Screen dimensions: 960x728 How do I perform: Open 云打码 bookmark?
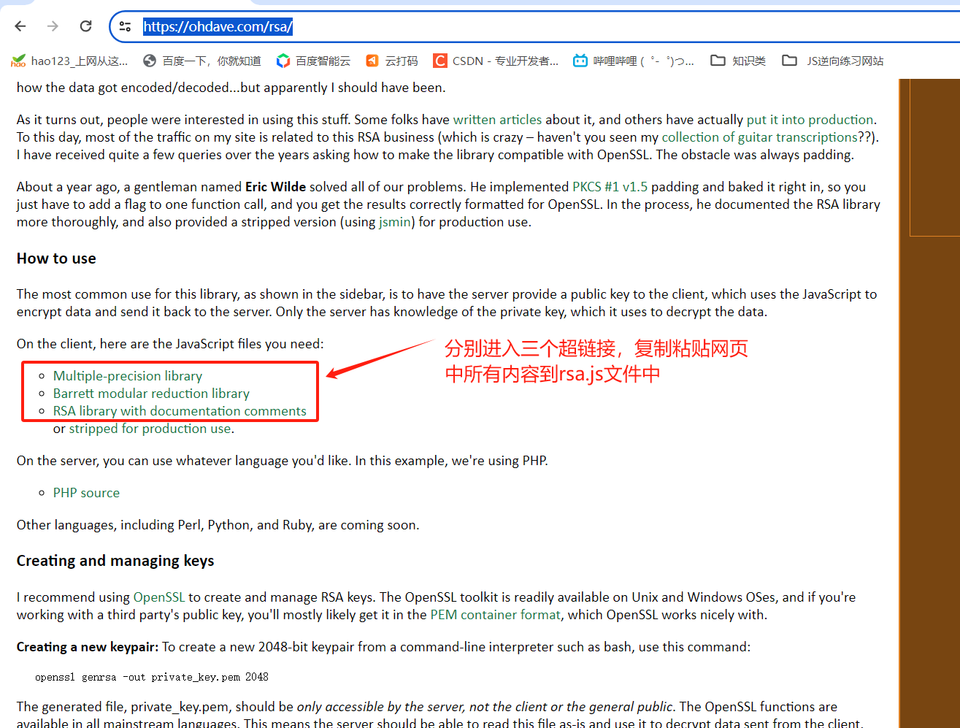(x=392, y=61)
